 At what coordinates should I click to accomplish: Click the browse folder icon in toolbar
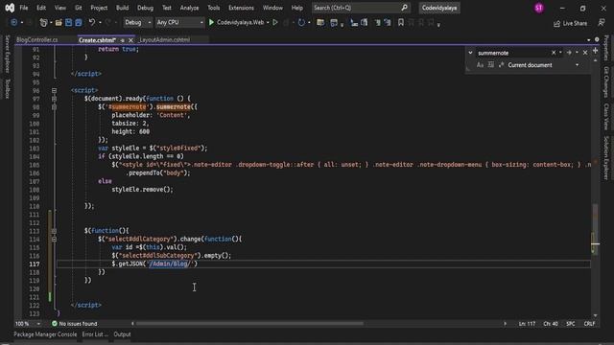320,23
